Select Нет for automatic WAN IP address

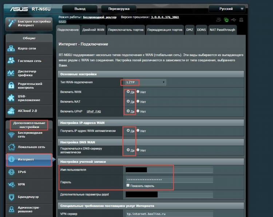tap(138, 131)
